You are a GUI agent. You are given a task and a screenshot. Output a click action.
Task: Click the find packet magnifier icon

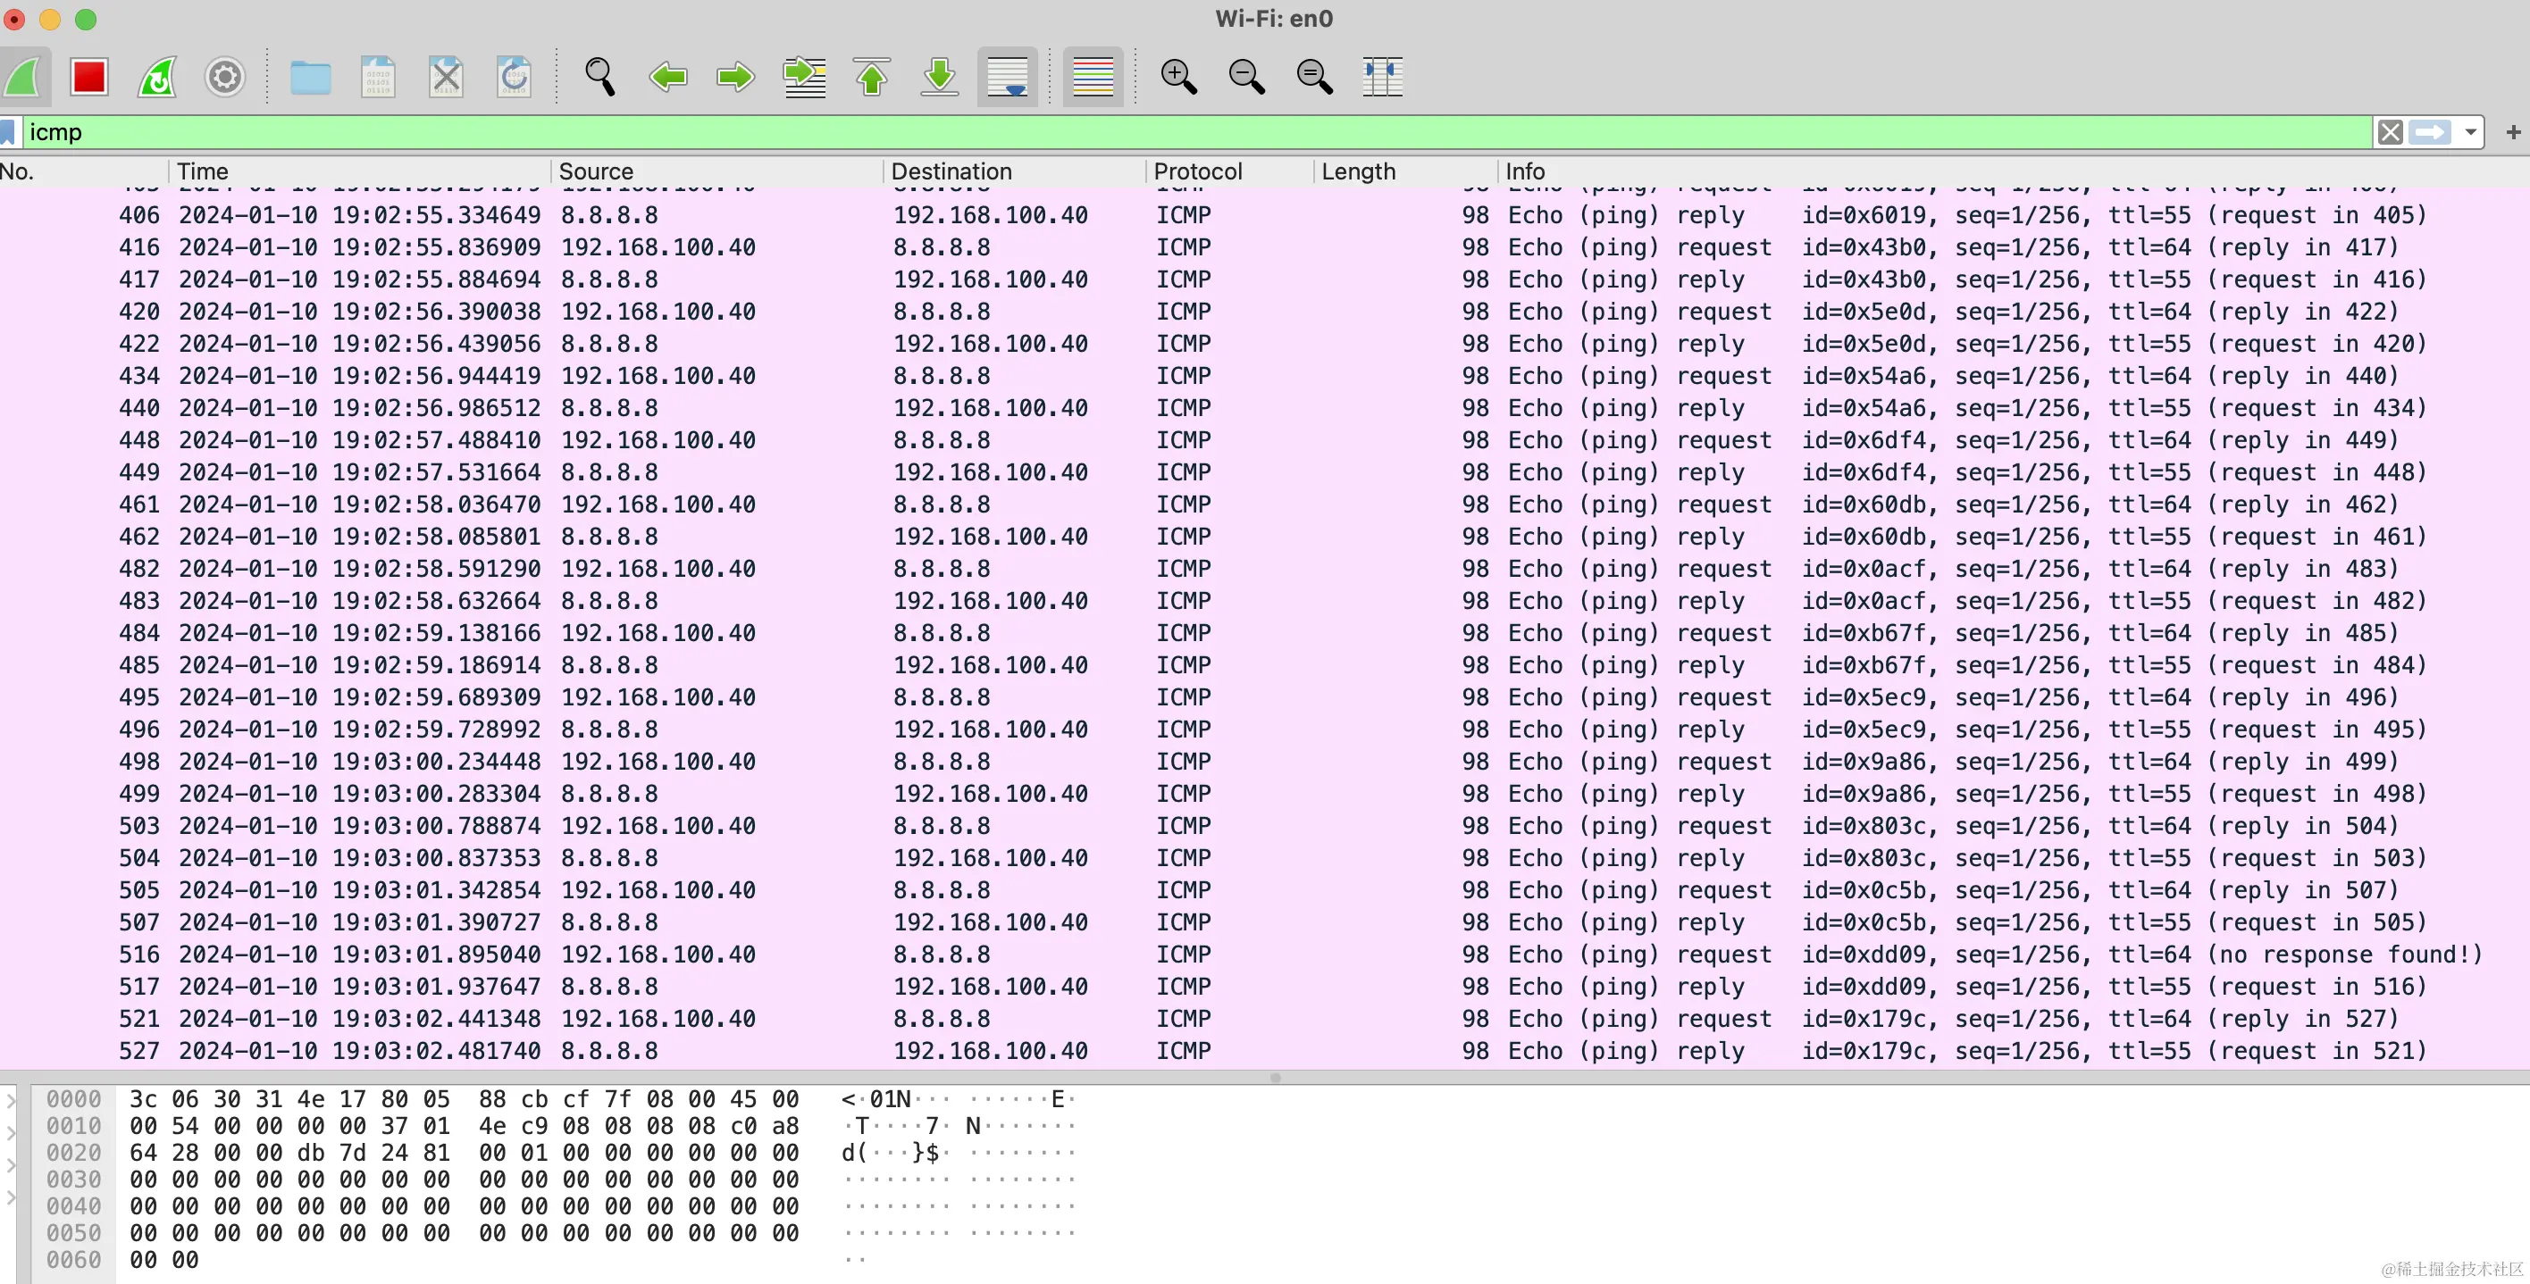(599, 77)
